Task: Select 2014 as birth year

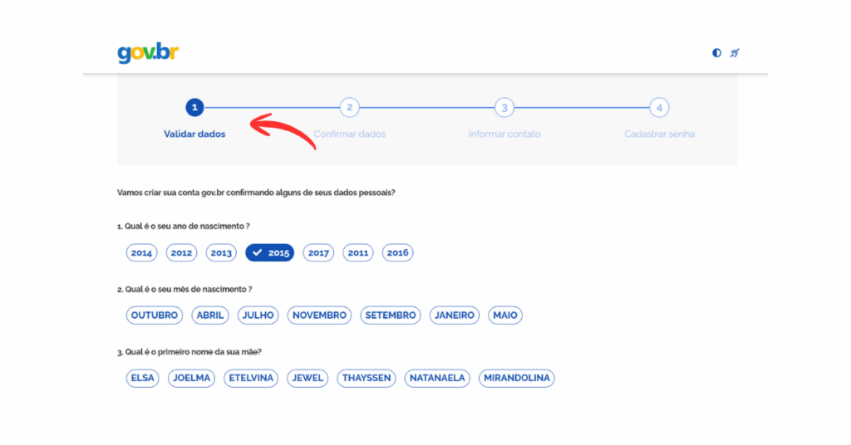Action: (142, 253)
